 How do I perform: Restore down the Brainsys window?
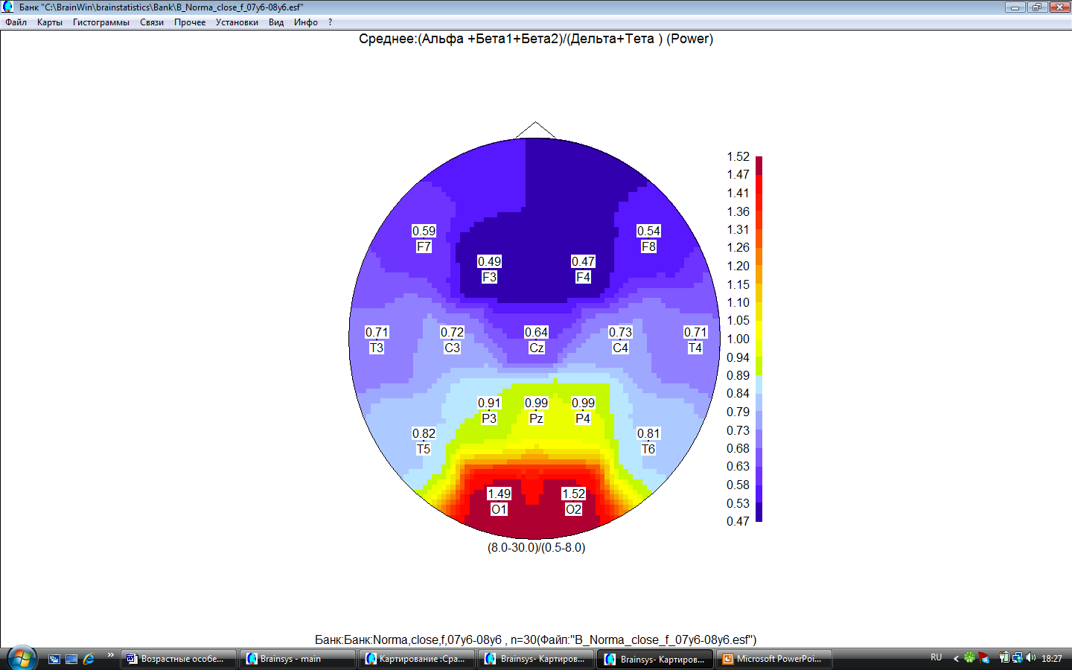tap(1037, 7)
